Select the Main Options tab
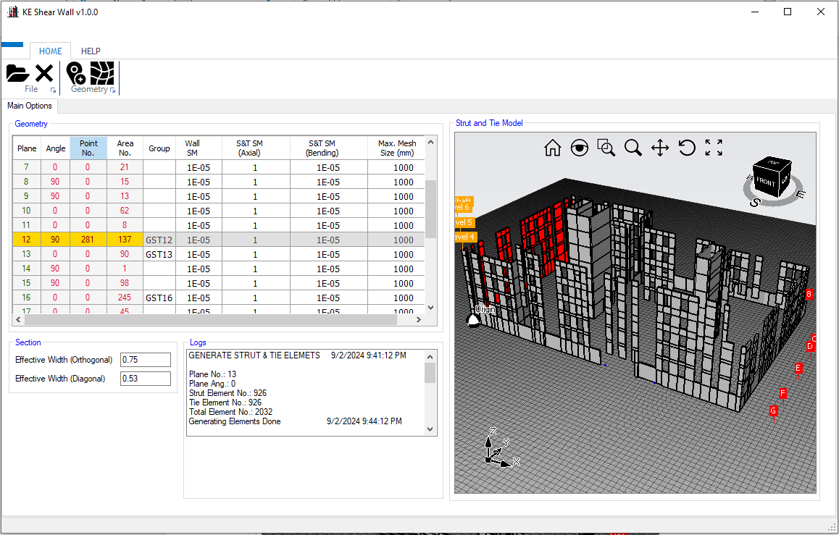 [x=29, y=106]
